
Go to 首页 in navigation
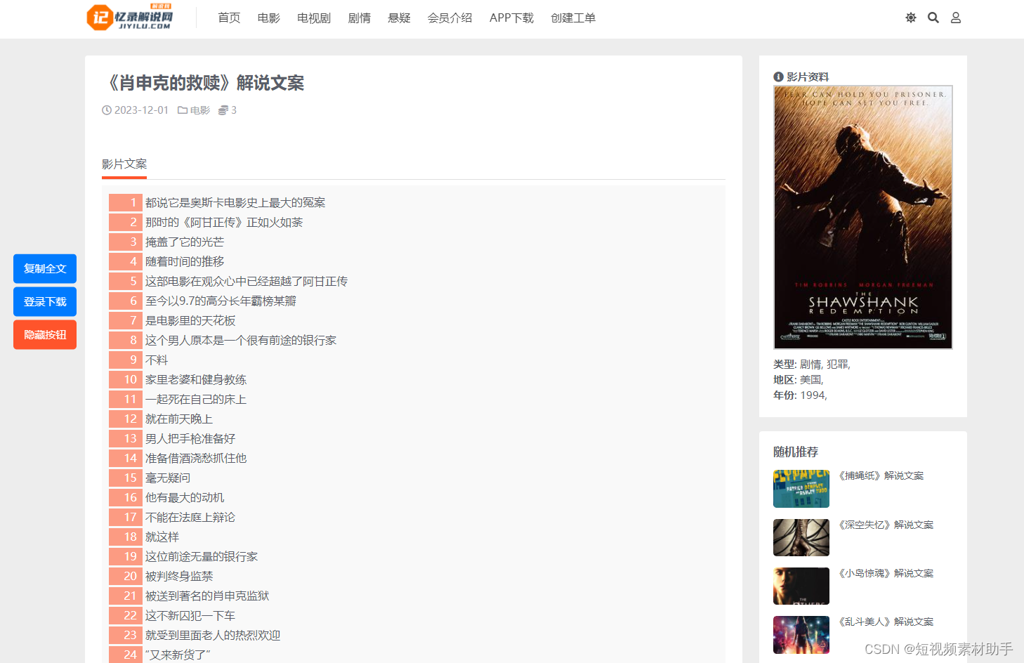[x=229, y=18]
